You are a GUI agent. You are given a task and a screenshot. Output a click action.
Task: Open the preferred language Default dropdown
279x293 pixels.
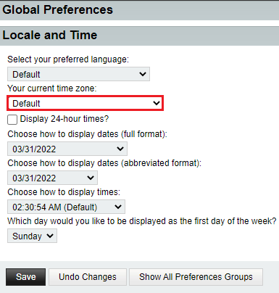[x=78, y=74]
